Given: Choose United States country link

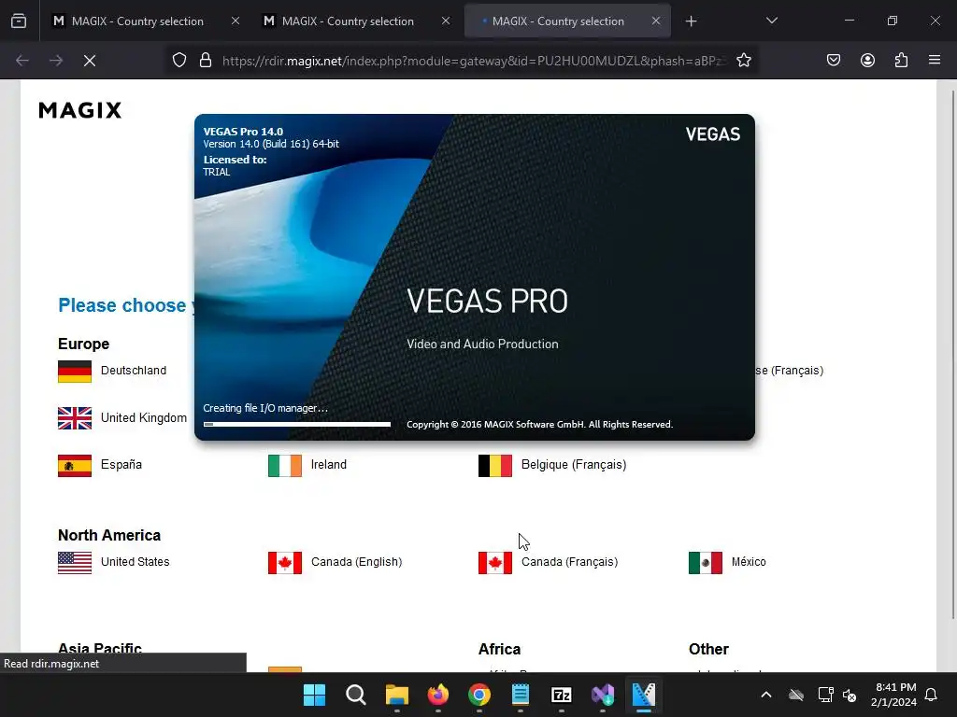Looking at the screenshot, I should (135, 562).
